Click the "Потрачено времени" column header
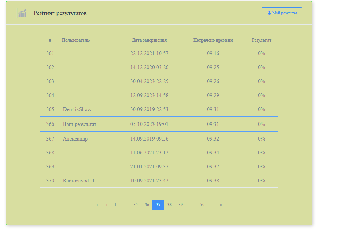Viewport: 340px width, 231px height. pos(213,40)
